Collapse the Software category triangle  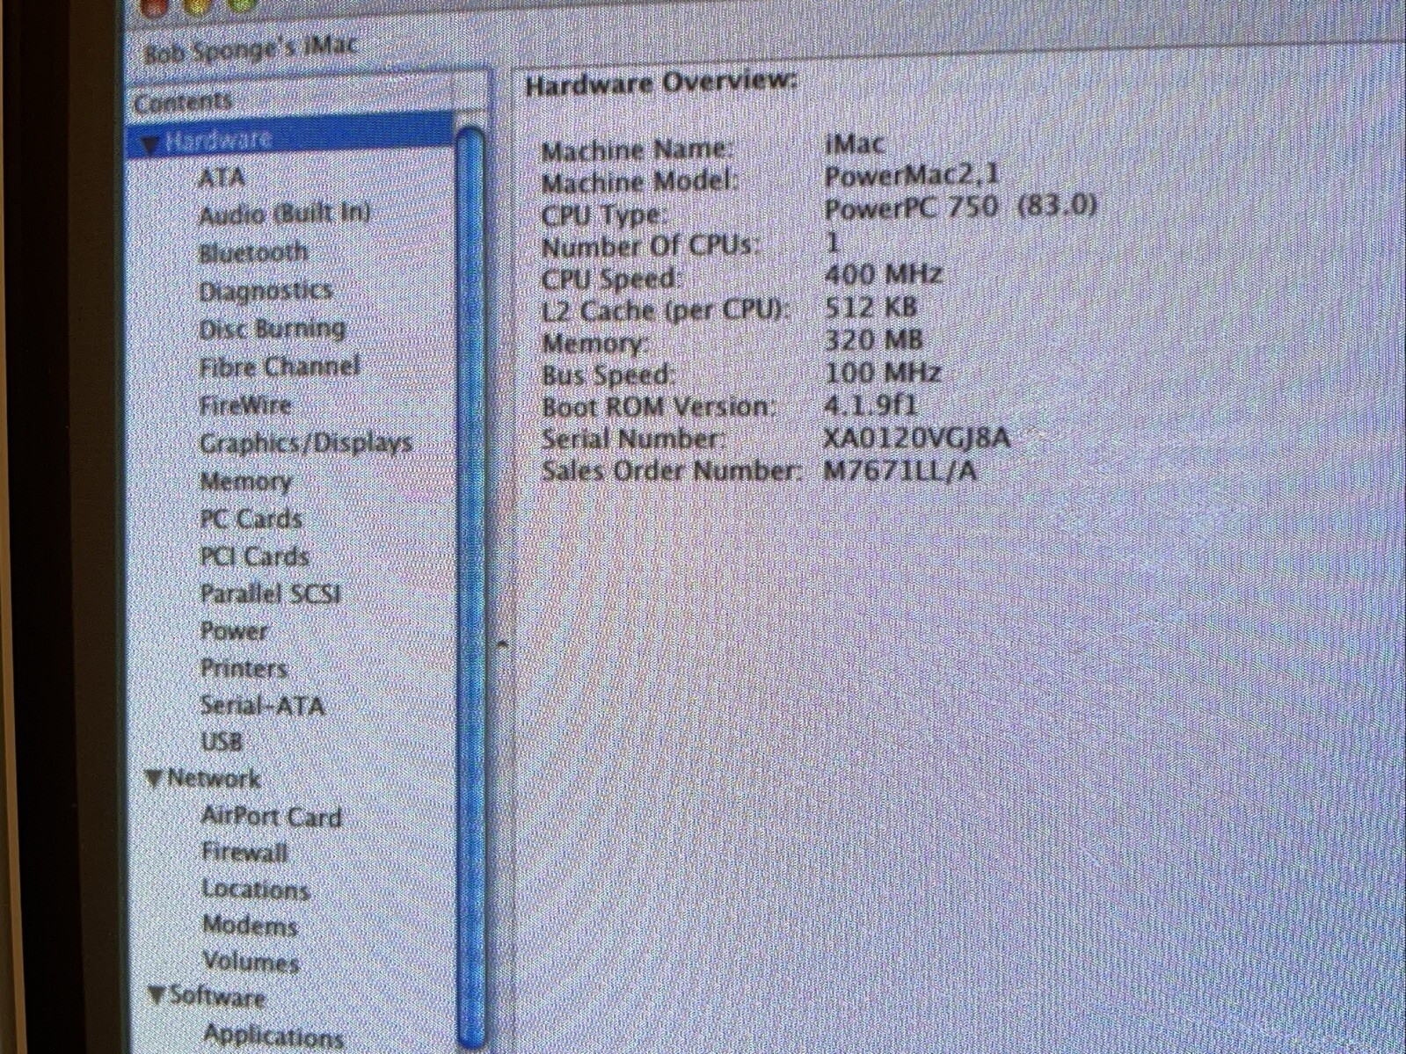pos(157,996)
